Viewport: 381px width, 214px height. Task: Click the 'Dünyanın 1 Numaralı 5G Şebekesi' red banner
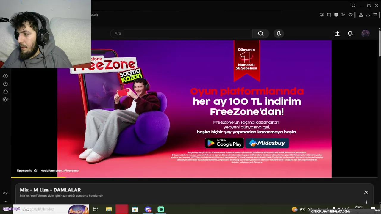(x=246, y=61)
